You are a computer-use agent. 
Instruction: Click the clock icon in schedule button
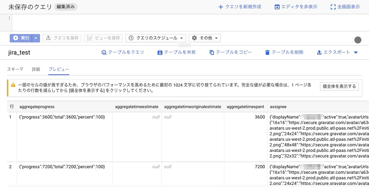coord(131,38)
